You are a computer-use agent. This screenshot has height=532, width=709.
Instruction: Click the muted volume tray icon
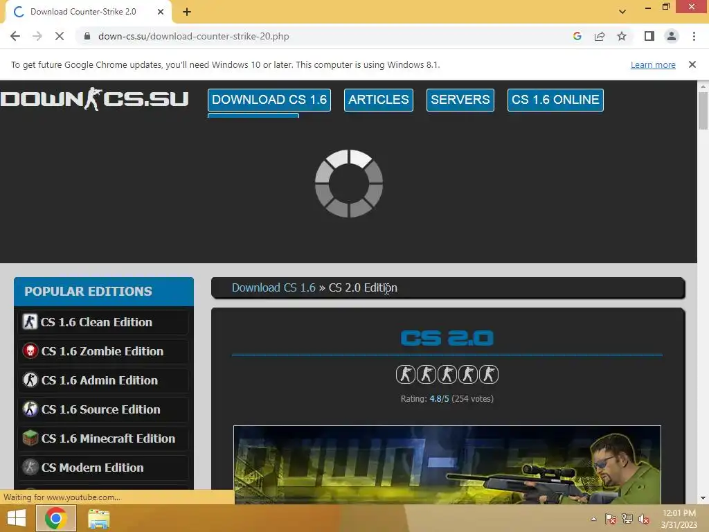pos(644,519)
